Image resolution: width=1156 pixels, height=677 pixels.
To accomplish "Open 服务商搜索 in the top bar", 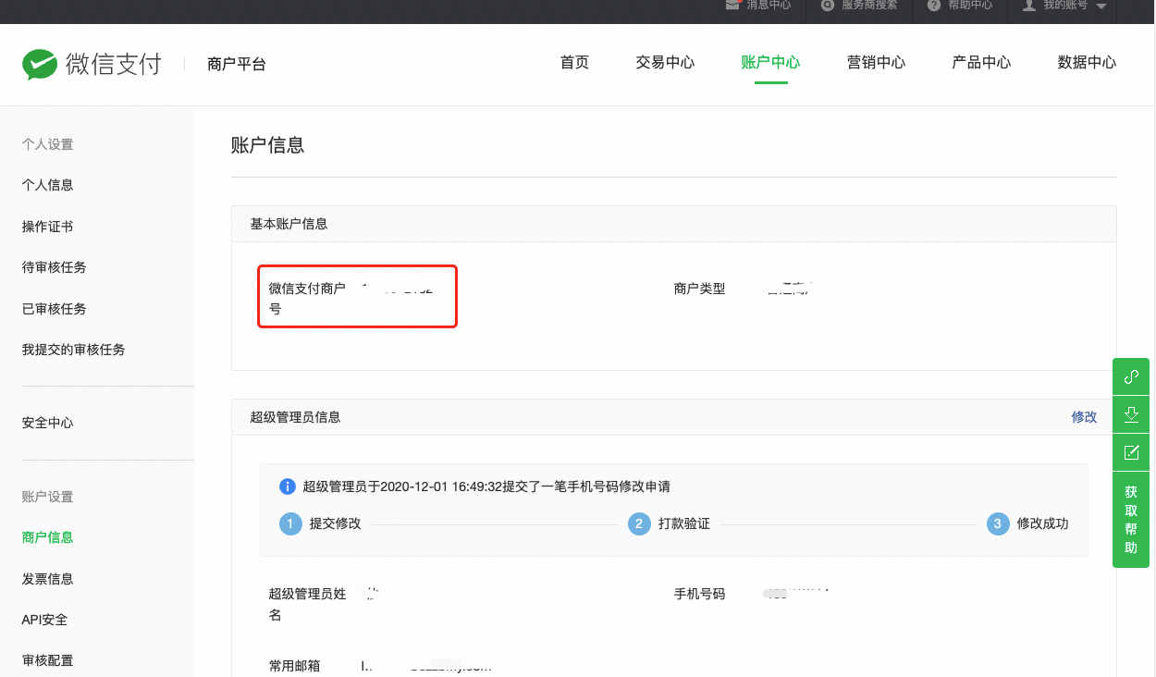I will pyautogui.click(x=859, y=5).
